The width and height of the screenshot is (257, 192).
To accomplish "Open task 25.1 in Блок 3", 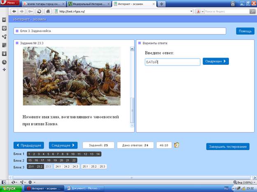I will click(85, 167).
